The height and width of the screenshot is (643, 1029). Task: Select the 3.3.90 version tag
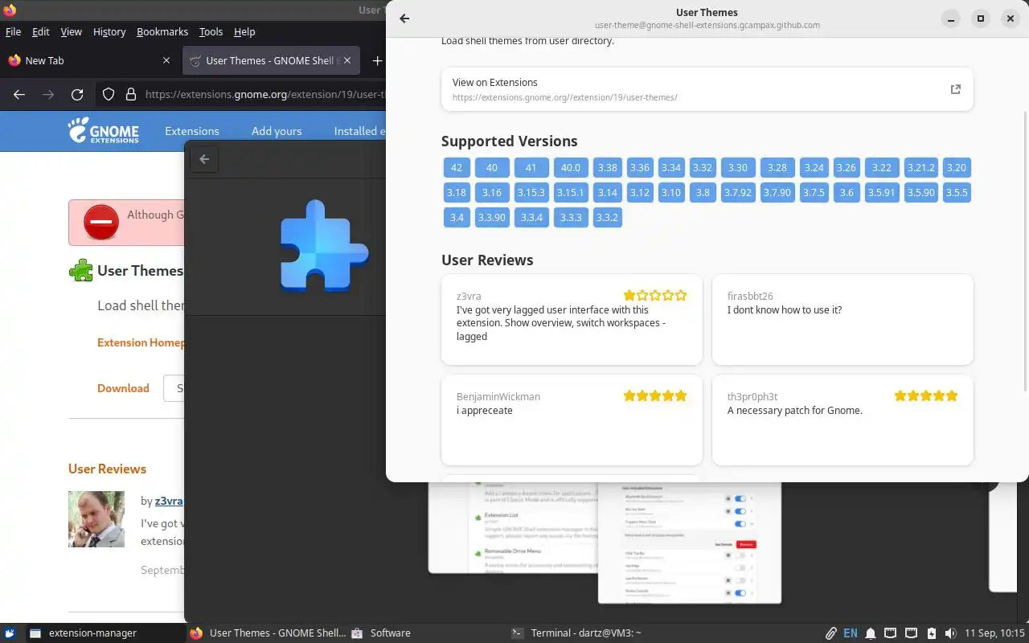(x=492, y=218)
